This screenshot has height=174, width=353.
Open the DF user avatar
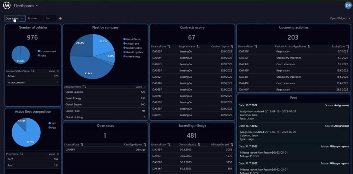pyautogui.click(x=348, y=6)
